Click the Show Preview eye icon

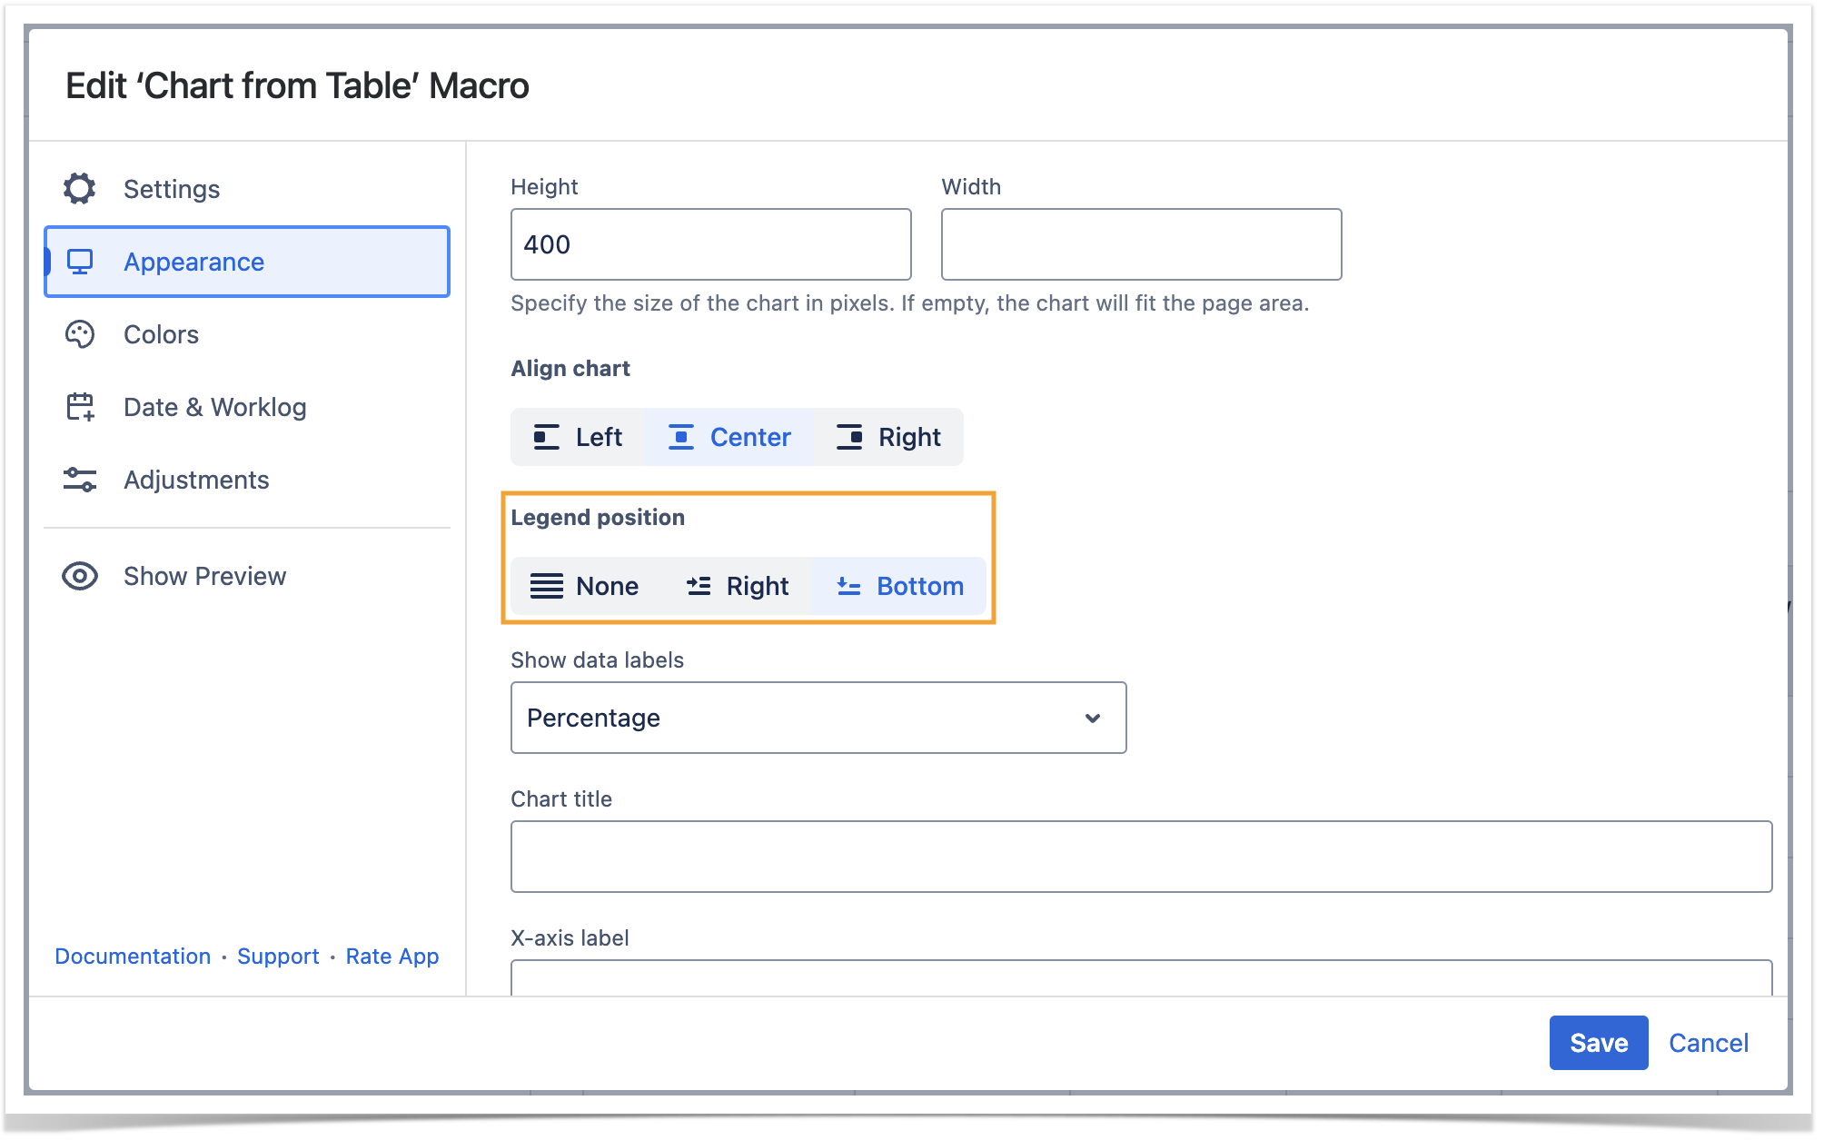80,576
